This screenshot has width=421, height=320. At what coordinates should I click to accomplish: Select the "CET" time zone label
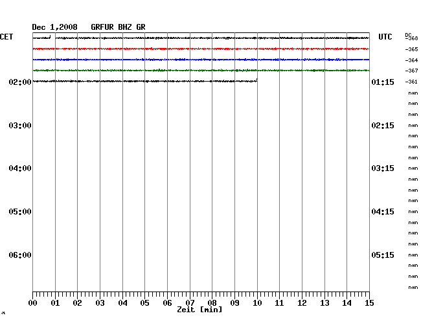[6, 37]
